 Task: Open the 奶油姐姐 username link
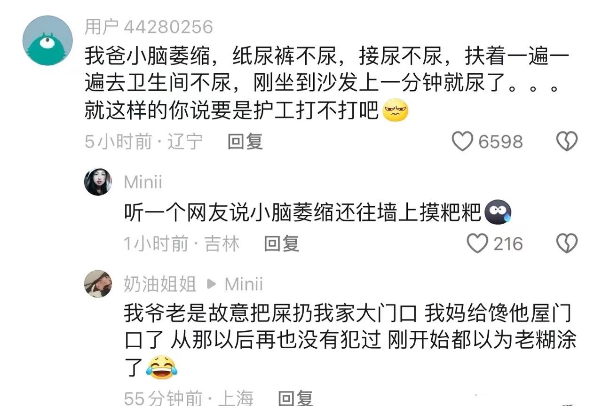(160, 284)
